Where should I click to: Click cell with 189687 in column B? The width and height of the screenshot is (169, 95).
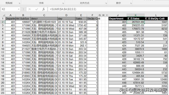tap(23, 22)
